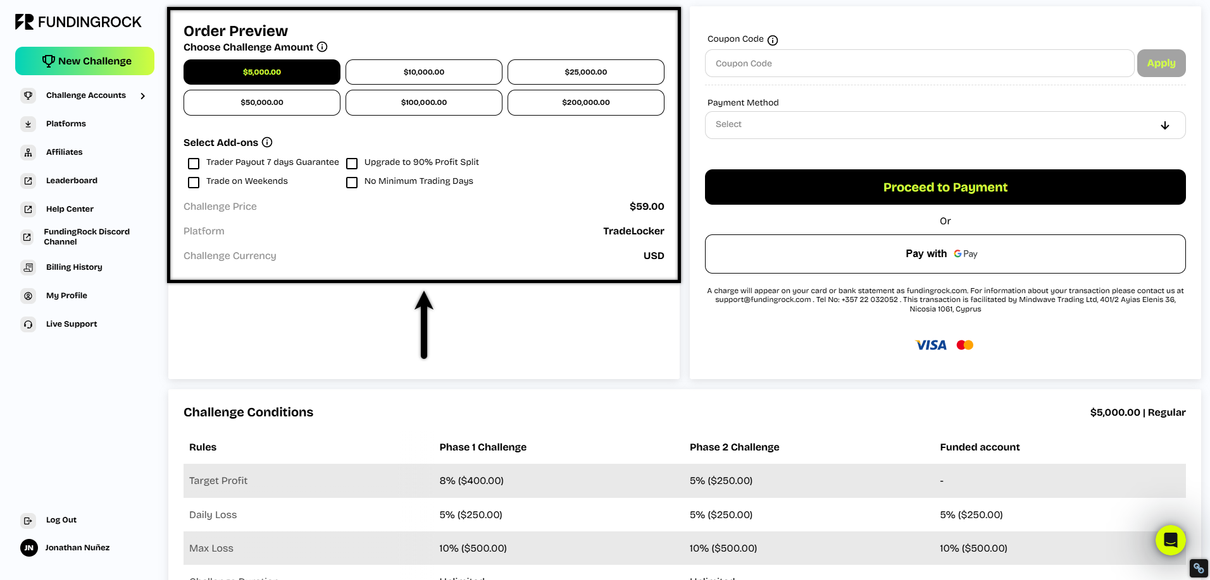Click the Live Support headset icon
The width and height of the screenshot is (1210, 580).
click(28, 325)
